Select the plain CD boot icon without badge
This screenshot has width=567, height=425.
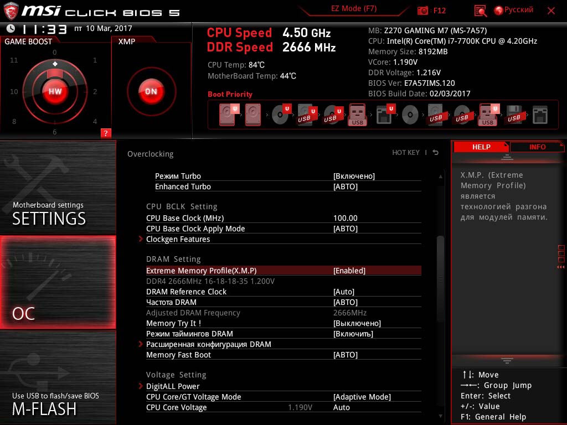pyautogui.click(x=410, y=115)
